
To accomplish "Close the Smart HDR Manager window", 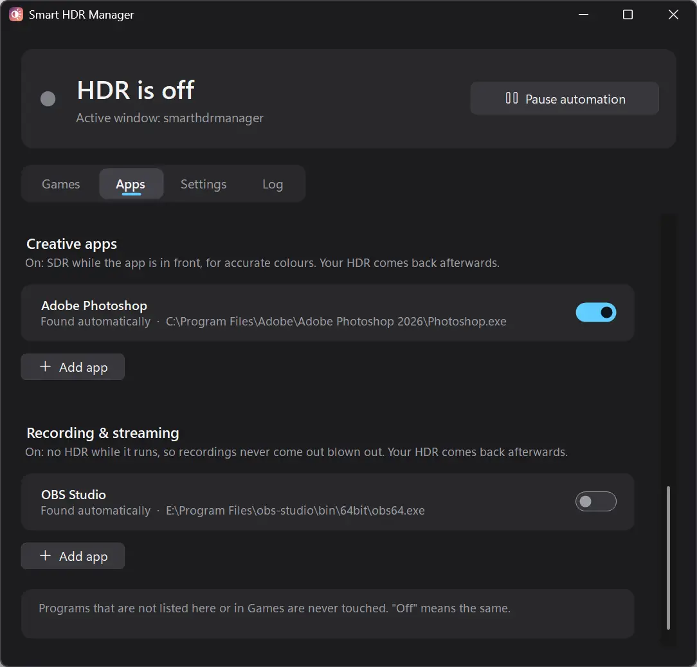I will click(x=673, y=15).
